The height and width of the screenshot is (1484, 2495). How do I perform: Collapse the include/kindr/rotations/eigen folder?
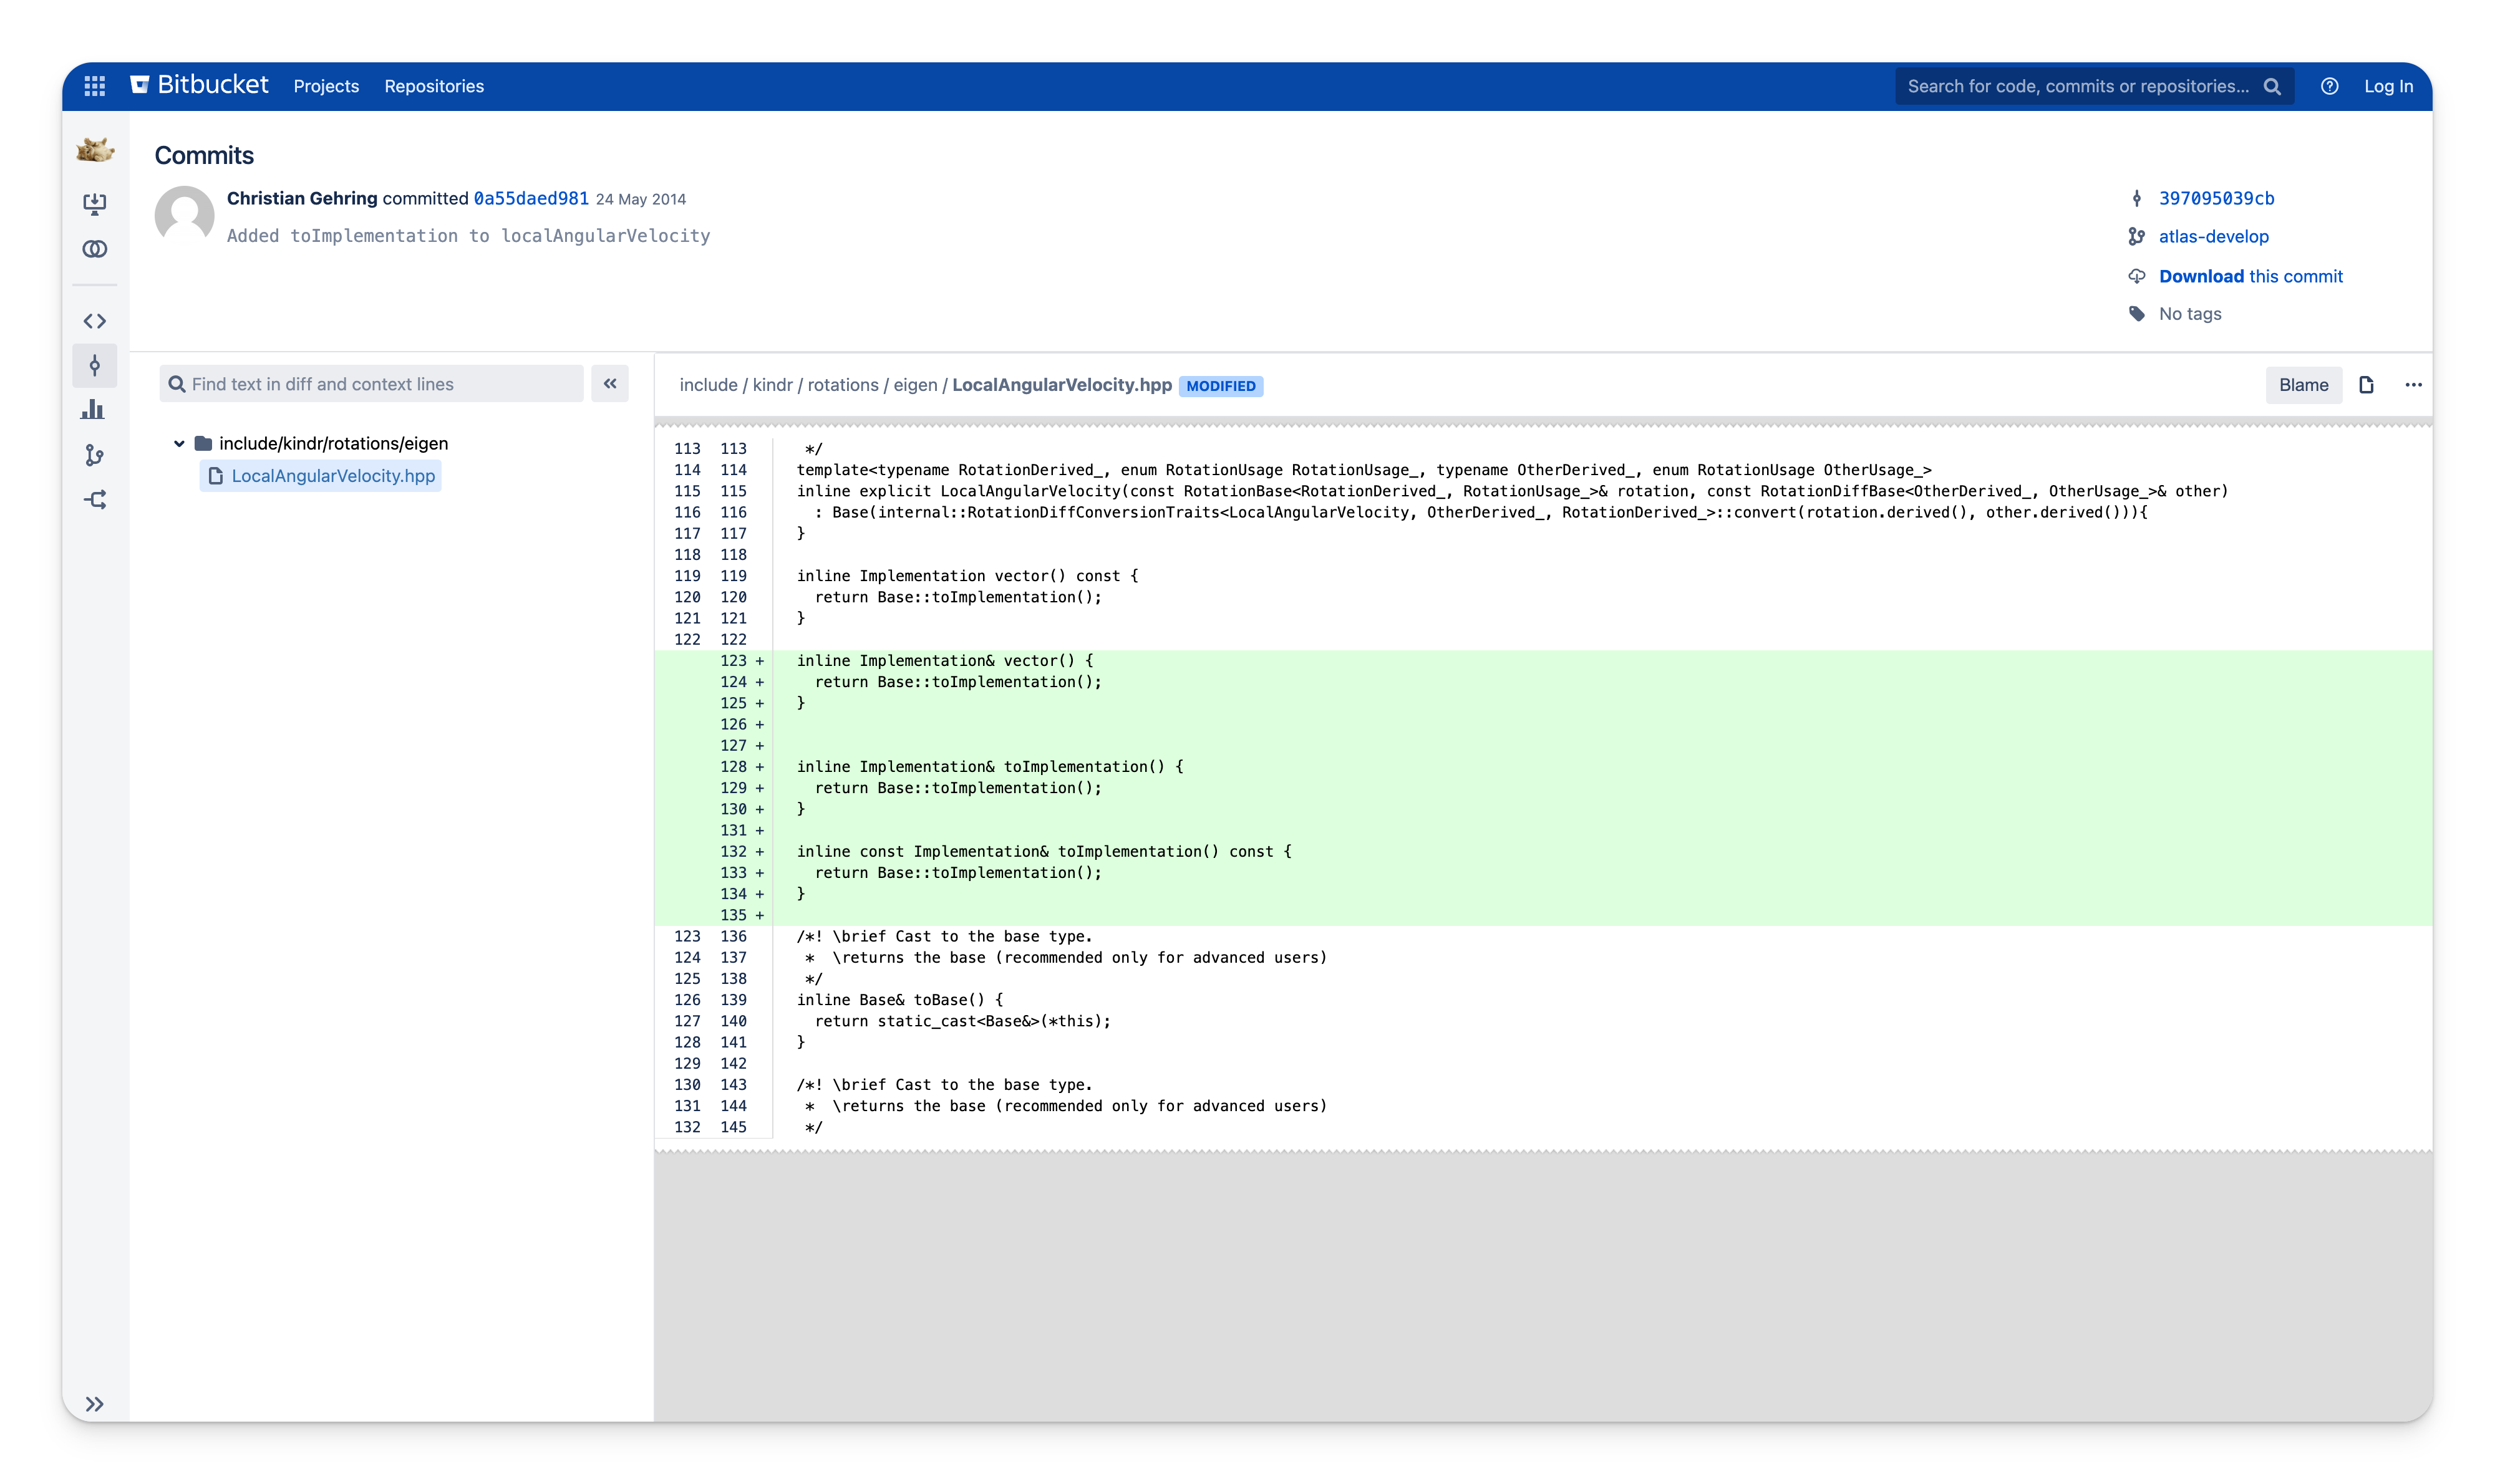(x=180, y=443)
